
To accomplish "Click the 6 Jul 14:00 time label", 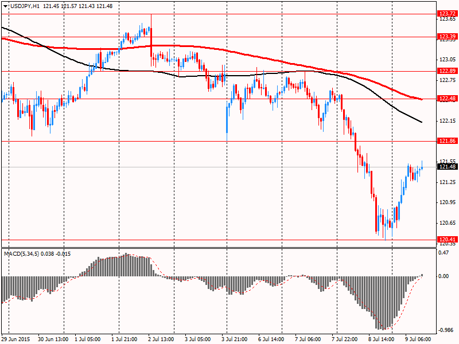I will click(x=271, y=339).
